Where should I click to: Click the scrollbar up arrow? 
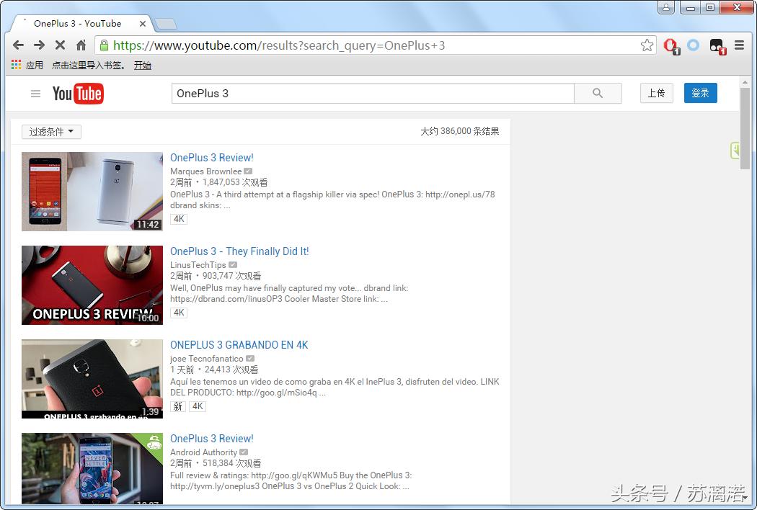[745, 82]
